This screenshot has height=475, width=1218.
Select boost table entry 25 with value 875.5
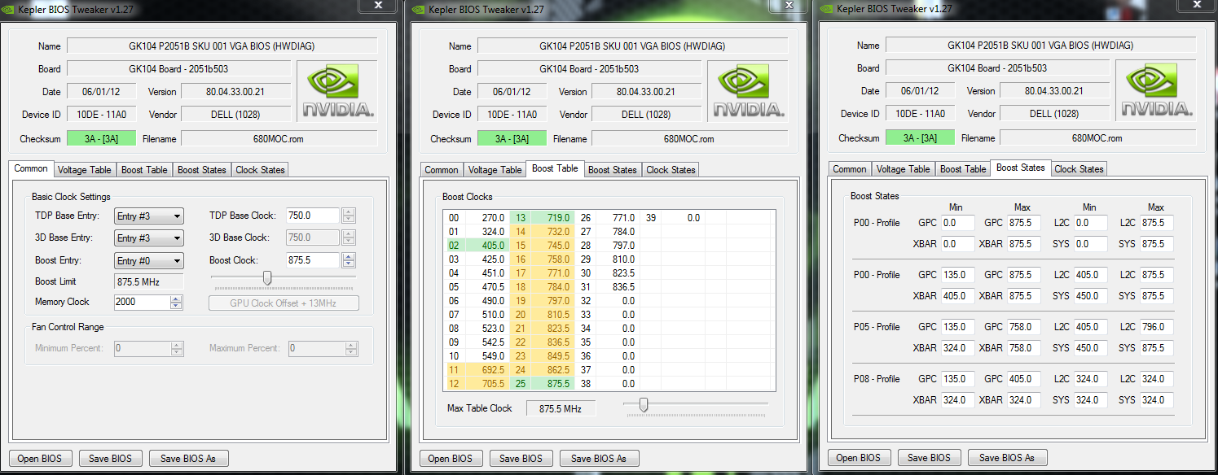(543, 383)
